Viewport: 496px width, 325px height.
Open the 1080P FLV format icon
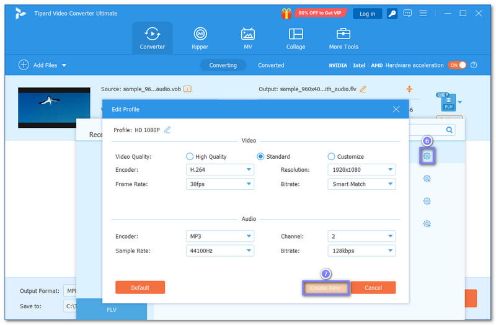point(446,102)
